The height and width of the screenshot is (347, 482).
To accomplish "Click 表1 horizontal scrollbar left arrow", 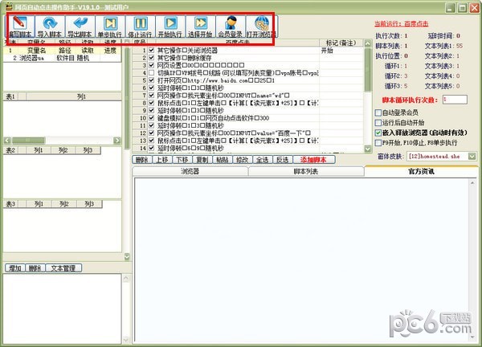I will (x=7, y=141).
